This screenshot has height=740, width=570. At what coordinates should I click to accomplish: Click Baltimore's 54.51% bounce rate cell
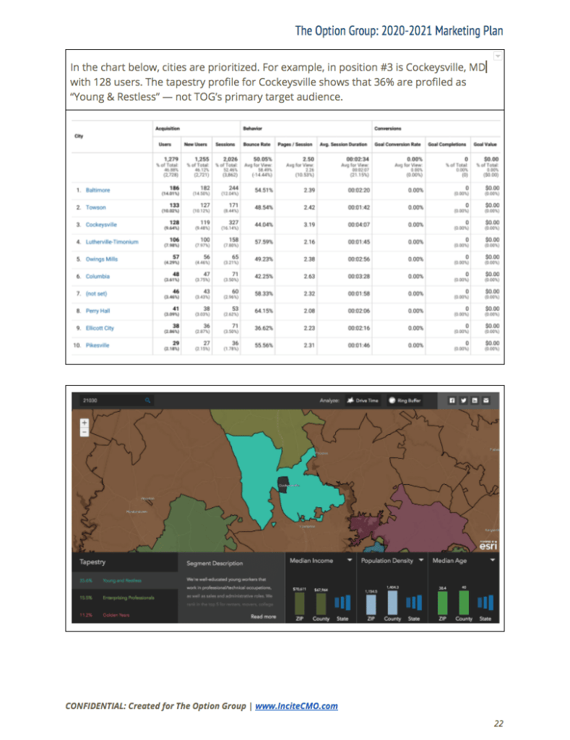point(264,190)
